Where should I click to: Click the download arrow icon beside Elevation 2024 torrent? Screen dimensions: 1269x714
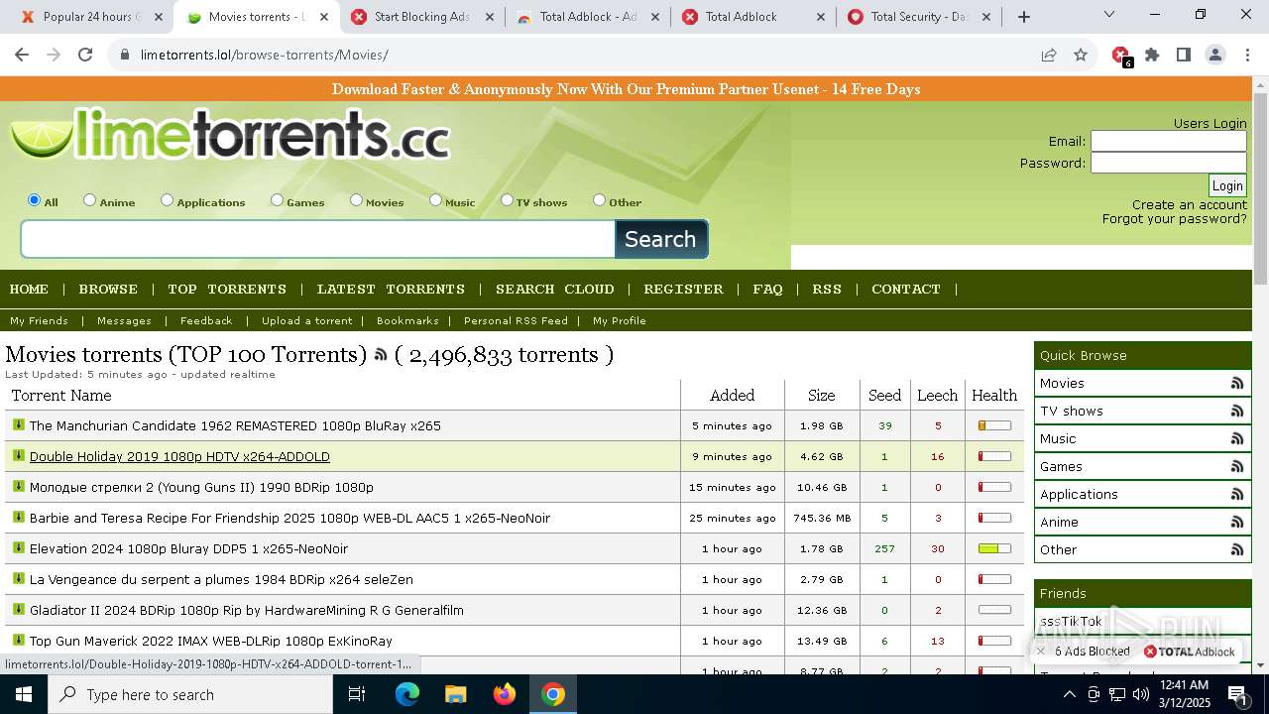coord(18,548)
